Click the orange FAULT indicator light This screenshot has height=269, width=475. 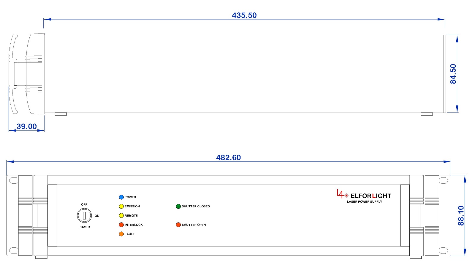pyautogui.click(x=121, y=234)
